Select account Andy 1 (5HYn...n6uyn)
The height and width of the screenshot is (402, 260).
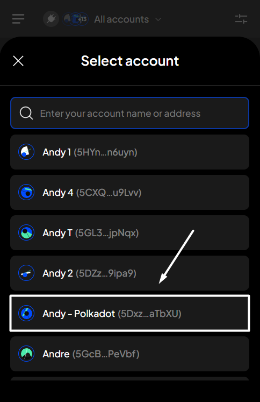[x=130, y=152]
